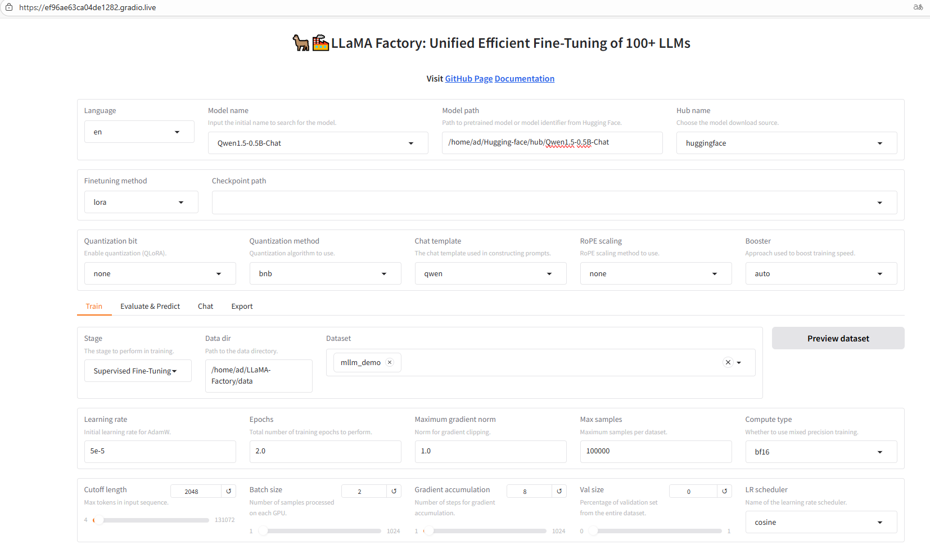
Task: Click the Cutoff length number box
Action: tap(196, 491)
